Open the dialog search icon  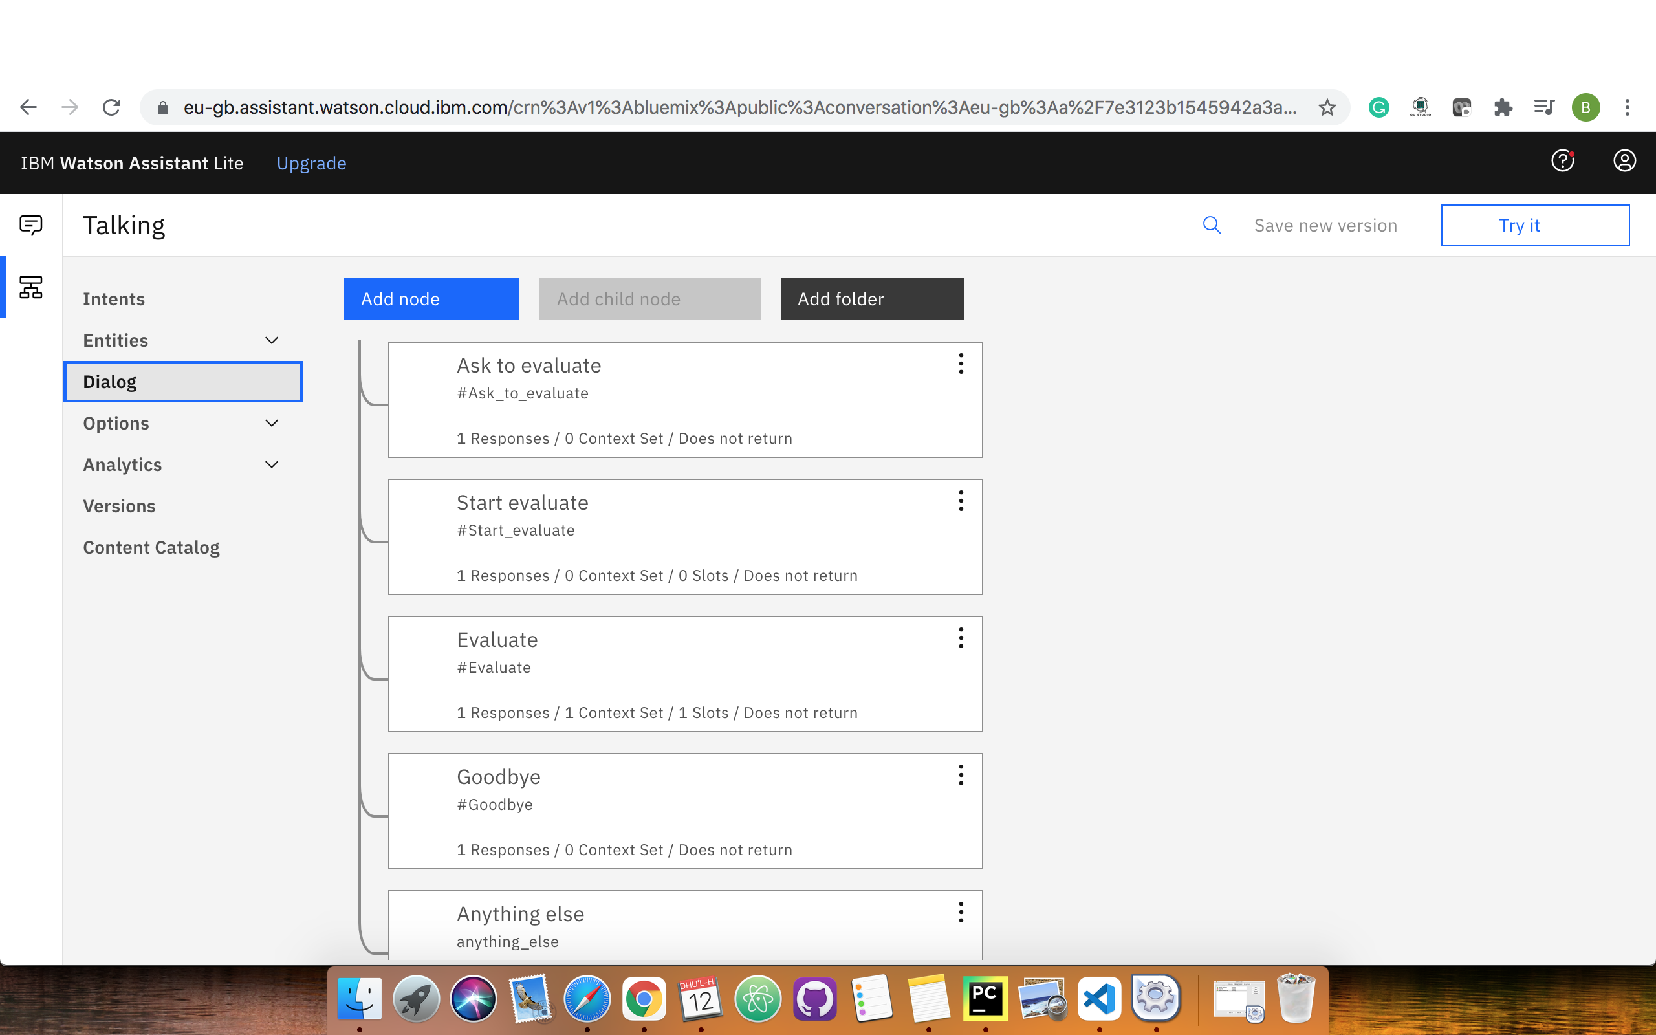coord(1212,224)
